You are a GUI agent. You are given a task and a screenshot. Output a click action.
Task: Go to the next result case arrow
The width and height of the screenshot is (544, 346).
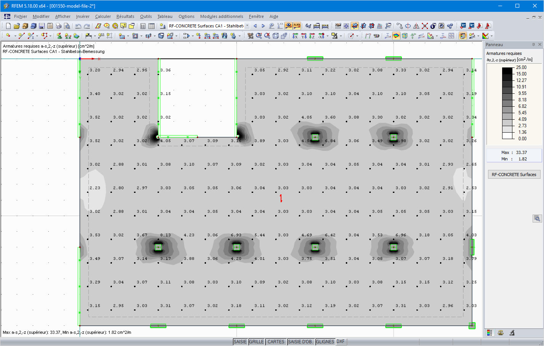[x=263, y=26]
